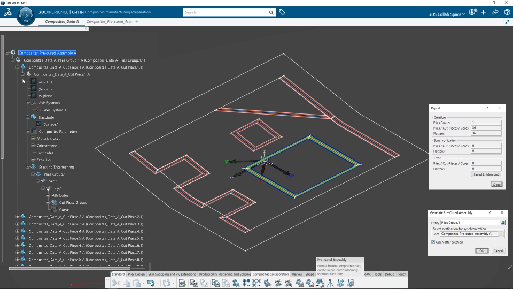The image size is (513, 289).
Task: Click the Update refresh icon in toolbar
Action: (167, 283)
